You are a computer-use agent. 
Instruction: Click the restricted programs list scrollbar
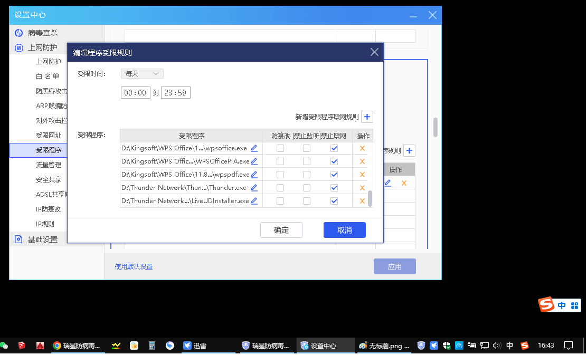[370, 198]
